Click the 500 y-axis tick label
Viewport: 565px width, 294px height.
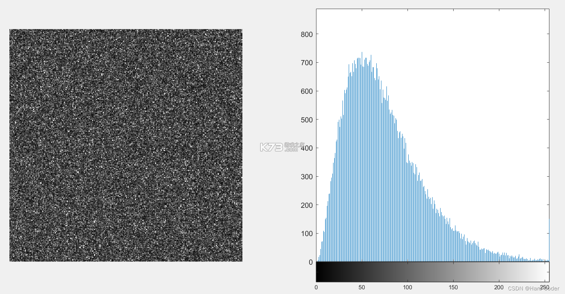[307, 120]
